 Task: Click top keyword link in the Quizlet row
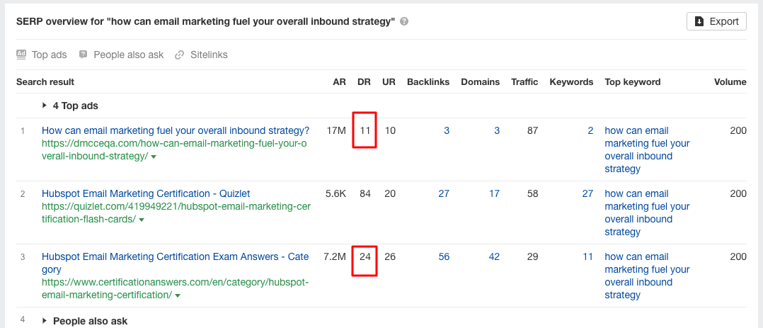pos(646,213)
